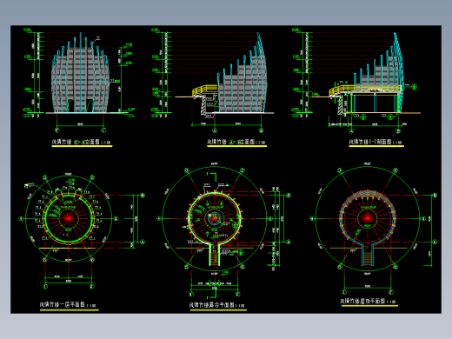Click axis bubble 1 below the front elevation
Viewport: 452px width, 339px height.
[57, 130]
